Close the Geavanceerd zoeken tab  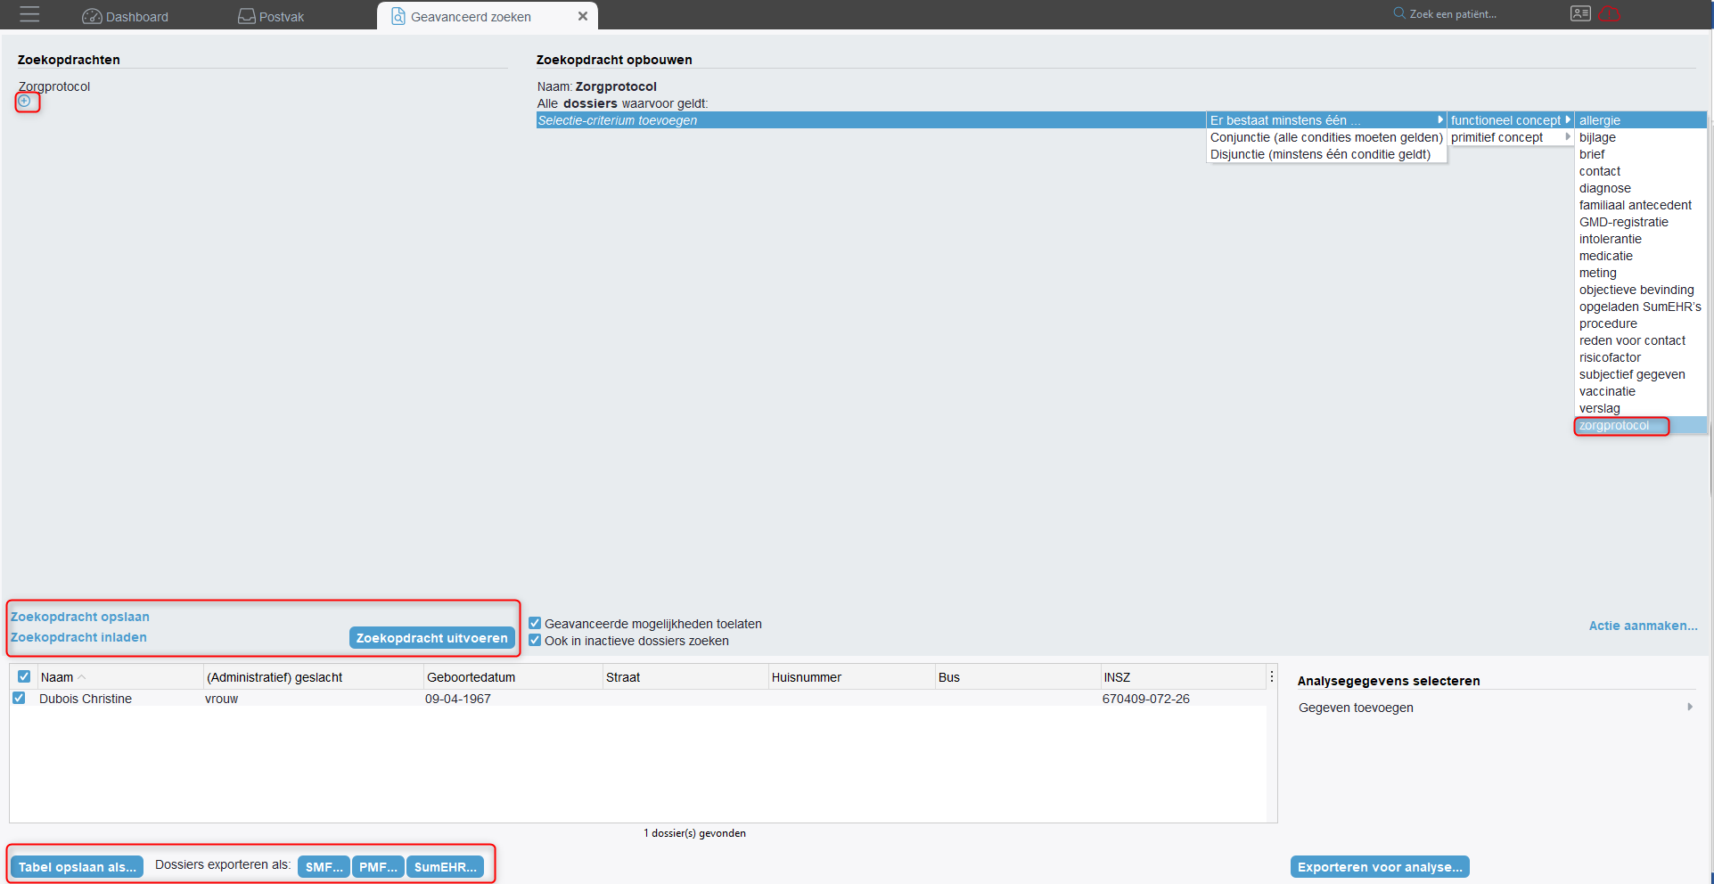coord(583,16)
